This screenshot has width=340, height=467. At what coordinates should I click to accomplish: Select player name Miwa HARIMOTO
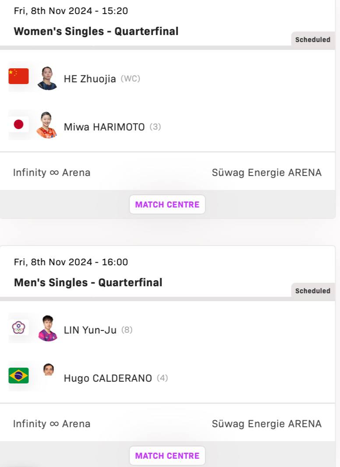click(x=104, y=127)
